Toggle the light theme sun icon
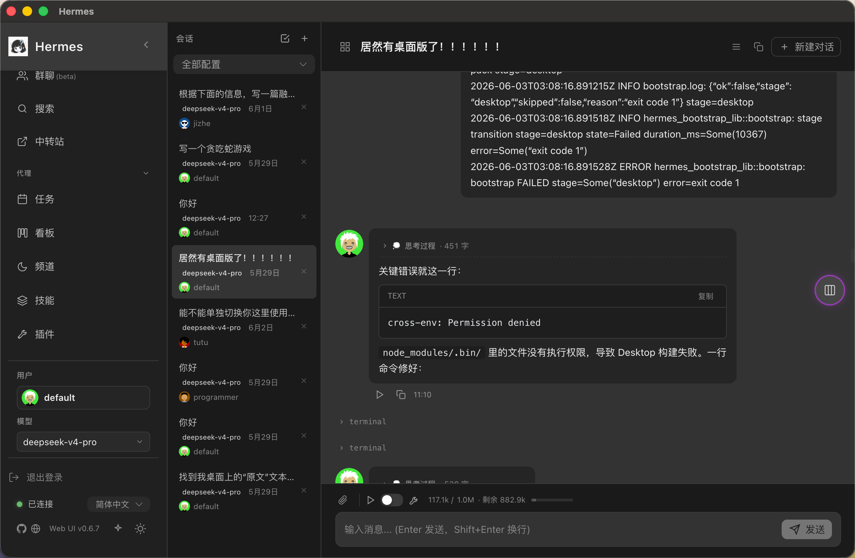The image size is (855, 558). point(140,529)
